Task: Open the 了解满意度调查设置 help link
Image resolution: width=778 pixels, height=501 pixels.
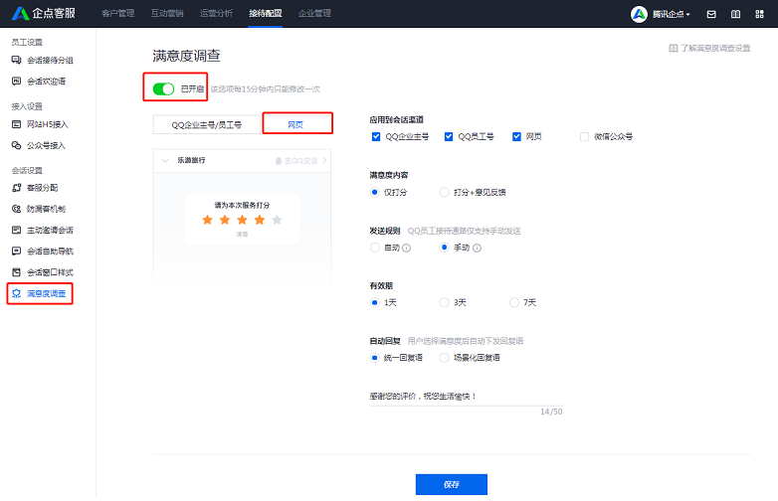Action: [x=715, y=48]
